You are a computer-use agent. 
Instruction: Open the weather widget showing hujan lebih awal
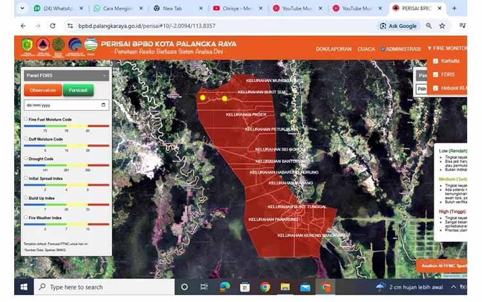[409, 287]
